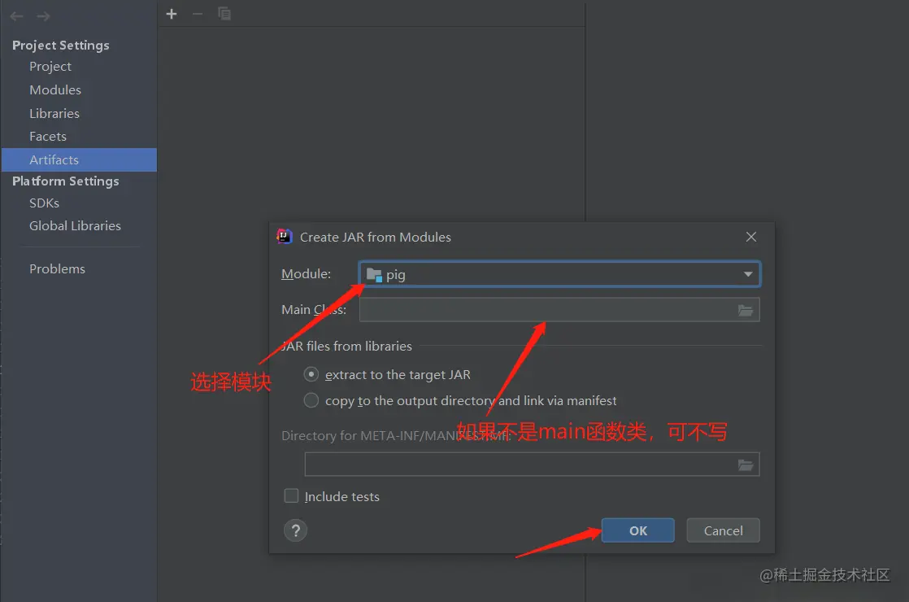Enable the Include tests checkbox
The width and height of the screenshot is (909, 602).
click(x=291, y=496)
